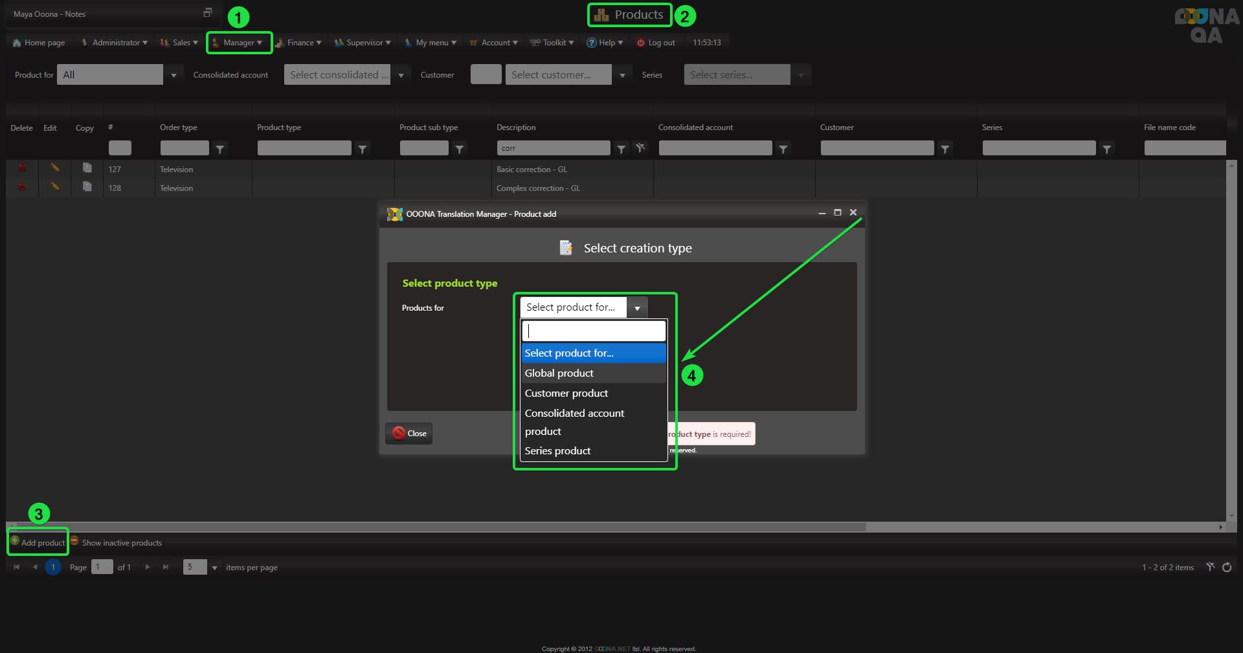The height and width of the screenshot is (653, 1243).
Task: Delete product row 127
Action: [22, 168]
